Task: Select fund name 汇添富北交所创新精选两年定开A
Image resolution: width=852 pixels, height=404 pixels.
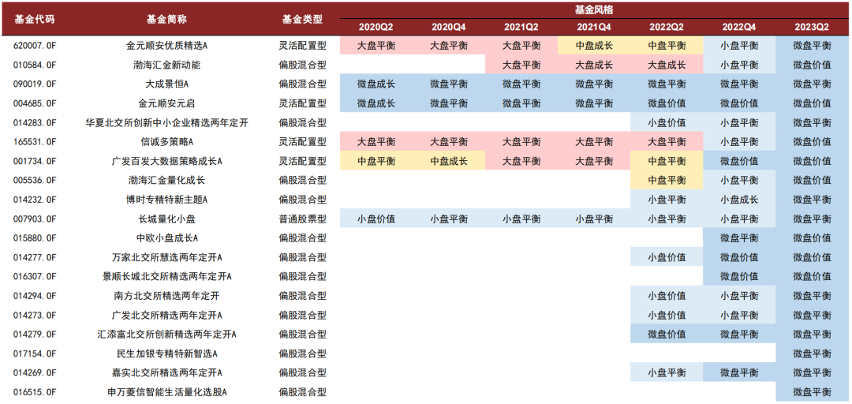Action: 167,335
